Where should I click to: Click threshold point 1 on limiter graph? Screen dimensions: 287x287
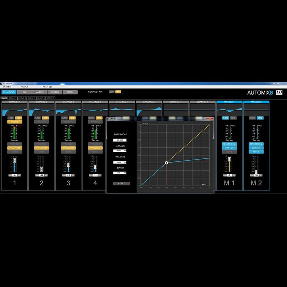[167, 163]
